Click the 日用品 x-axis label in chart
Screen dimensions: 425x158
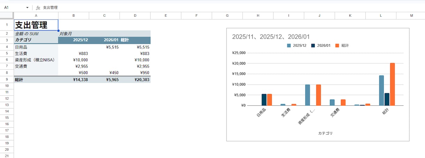(261, 113)
